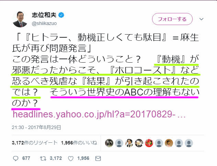Click the 志位和夫 profile avatar

[20, 19]
